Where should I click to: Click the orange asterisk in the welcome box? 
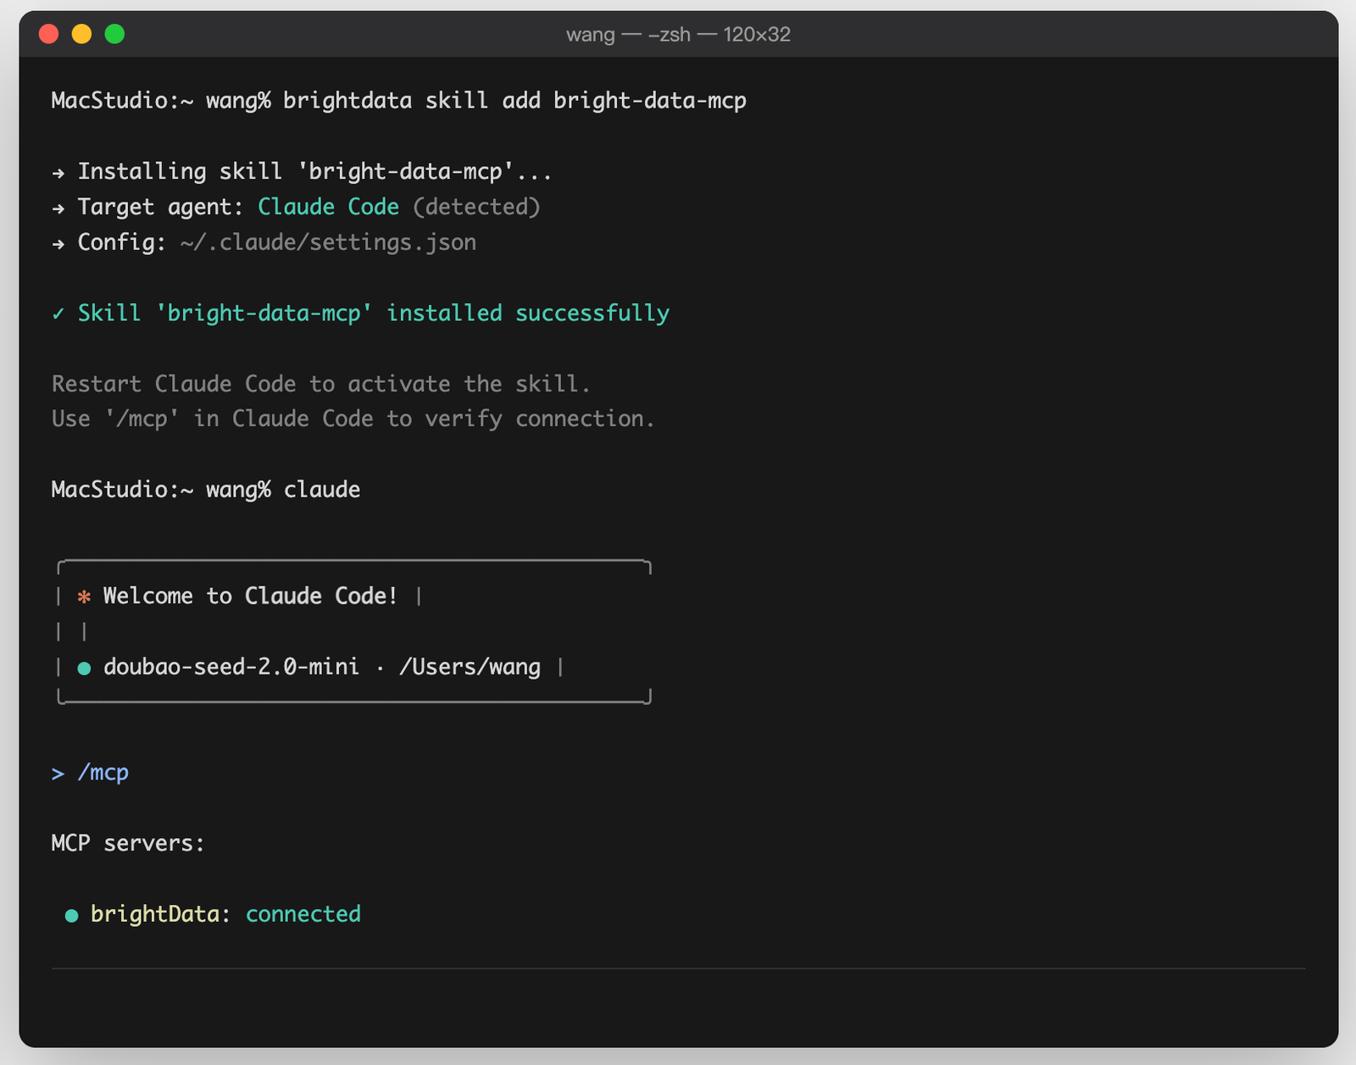click(x=84, y=596)
